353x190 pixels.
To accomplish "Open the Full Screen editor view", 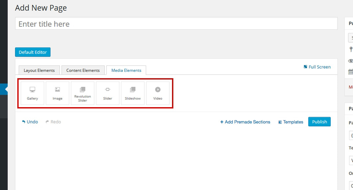I will [317, 67].
